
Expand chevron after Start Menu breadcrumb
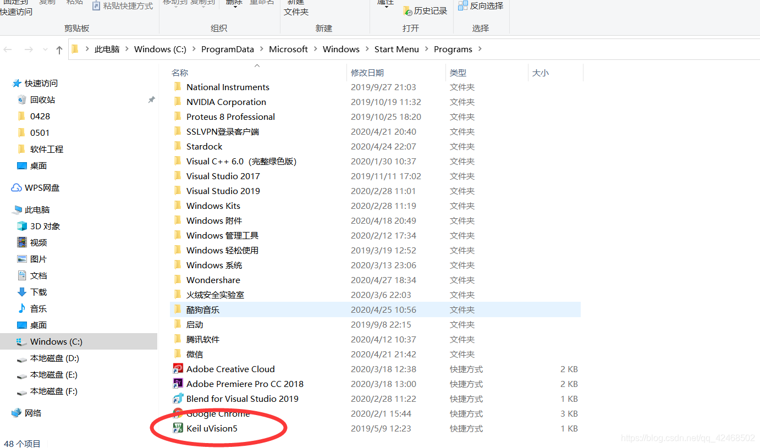tap(426, 49)
